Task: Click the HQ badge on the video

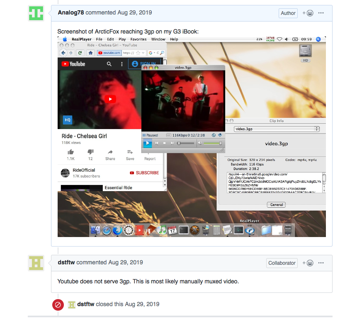Action: coord(68,120)
